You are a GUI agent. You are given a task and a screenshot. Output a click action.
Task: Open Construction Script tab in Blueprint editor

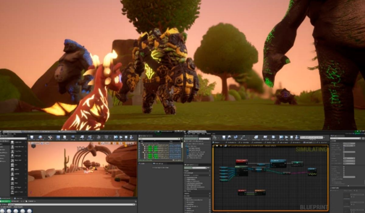pos(231,142)
